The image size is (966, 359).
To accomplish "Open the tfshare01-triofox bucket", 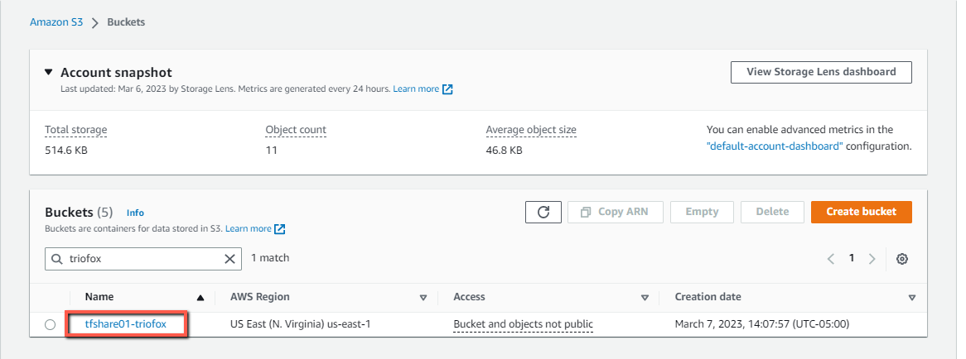I will 126,324.
